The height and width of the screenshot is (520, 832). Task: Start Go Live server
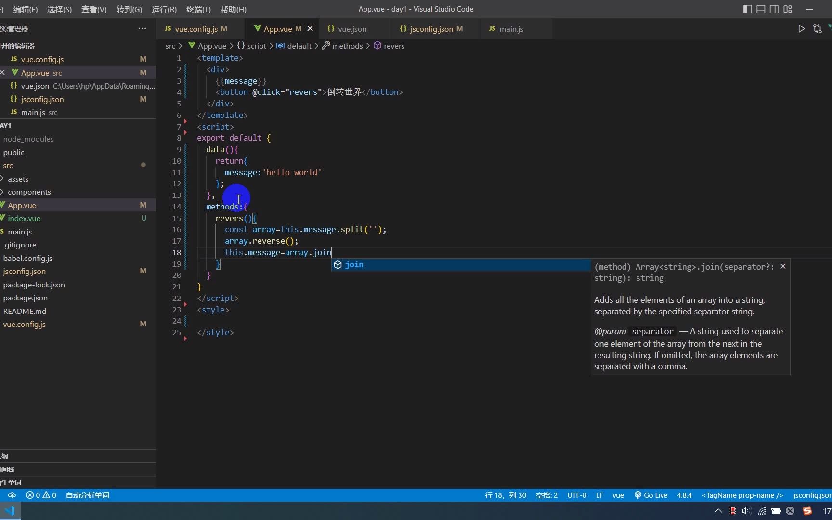coord(651,495)
